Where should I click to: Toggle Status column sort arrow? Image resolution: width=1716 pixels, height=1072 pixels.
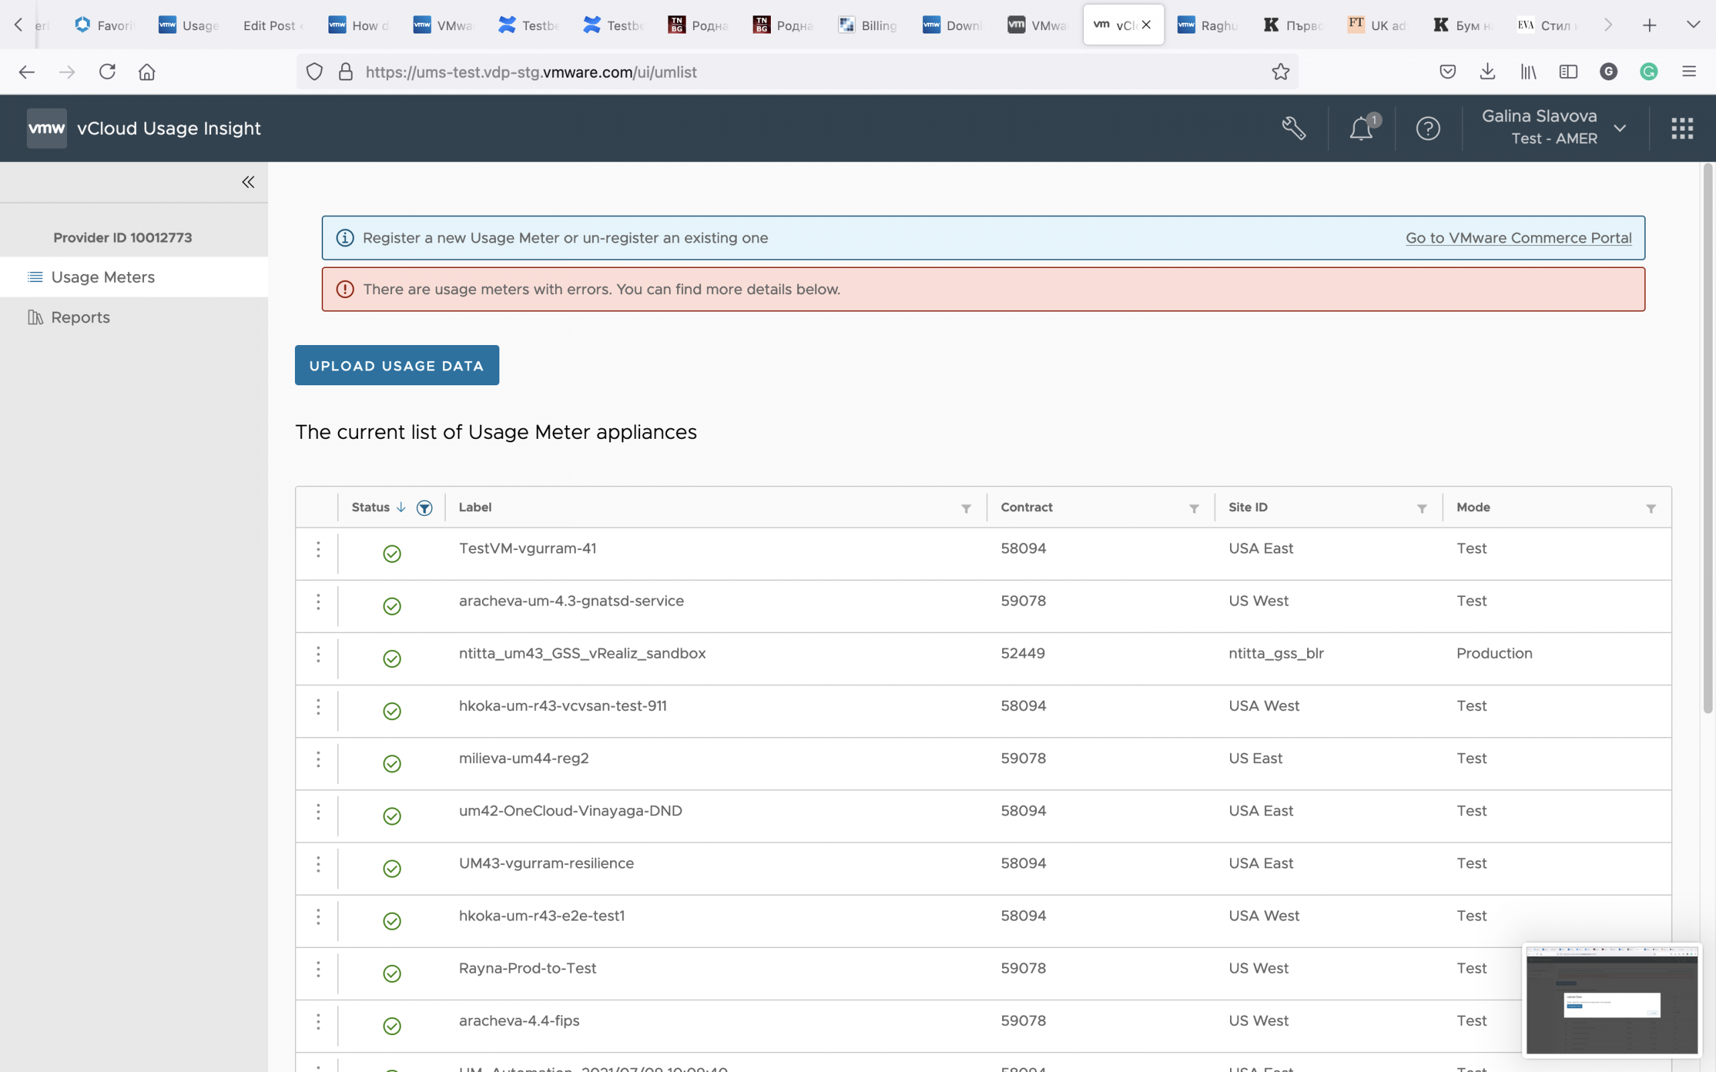click(x=402, y=507)
